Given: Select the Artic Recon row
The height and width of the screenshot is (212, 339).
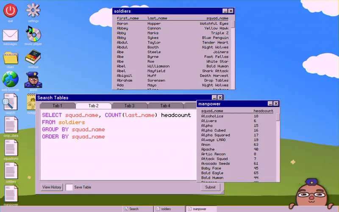Looking at the screenshot, I should (237, 154).
